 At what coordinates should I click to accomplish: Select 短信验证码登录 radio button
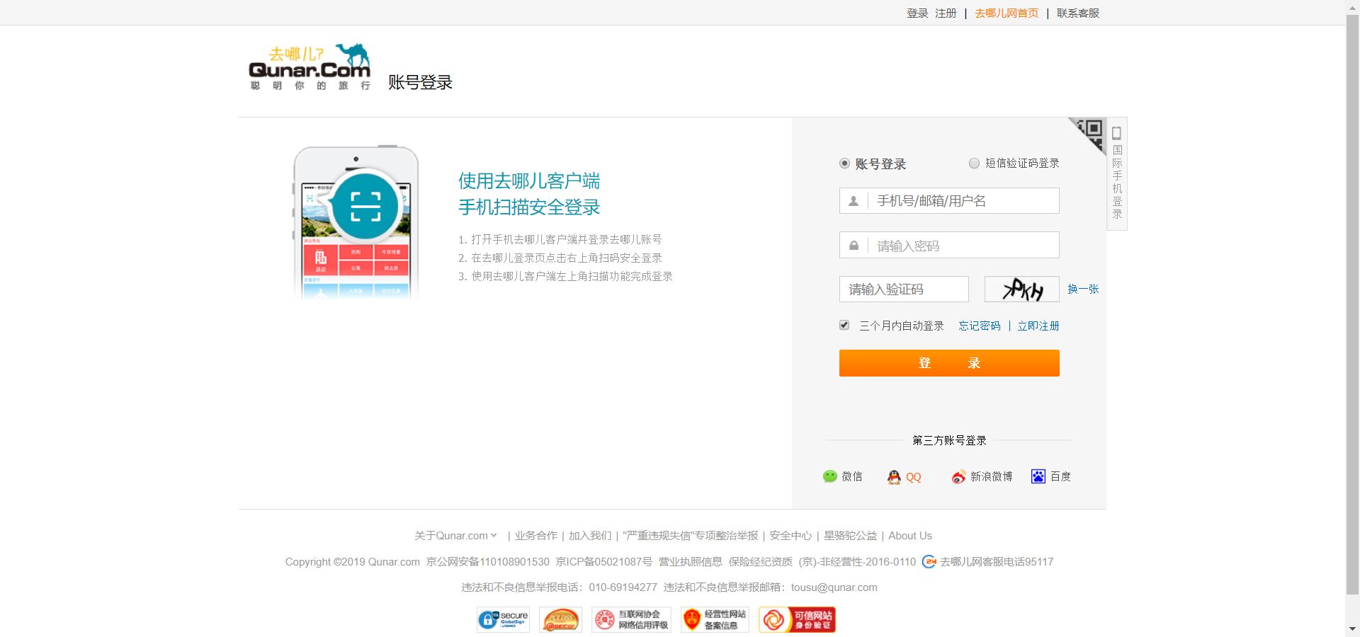pos(974,163)
